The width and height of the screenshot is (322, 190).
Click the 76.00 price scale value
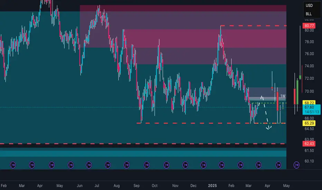point(309,54)
